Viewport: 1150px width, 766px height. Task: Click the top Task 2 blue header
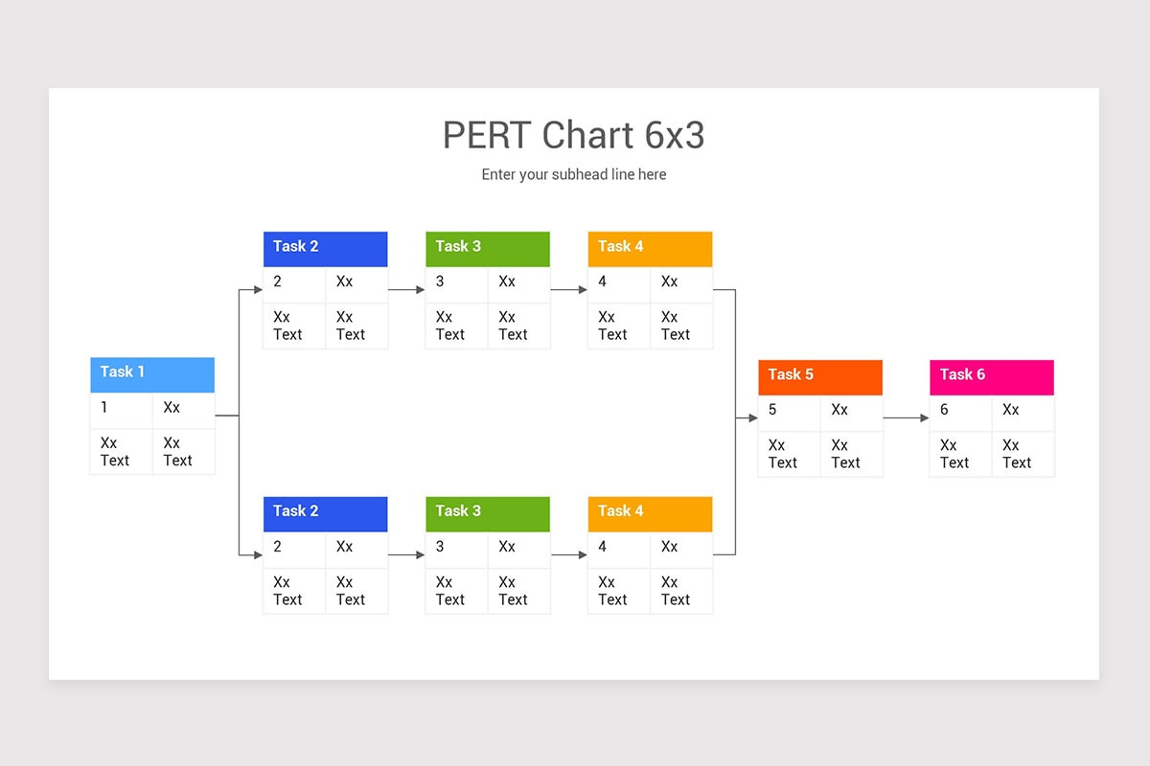coord(325,247)
